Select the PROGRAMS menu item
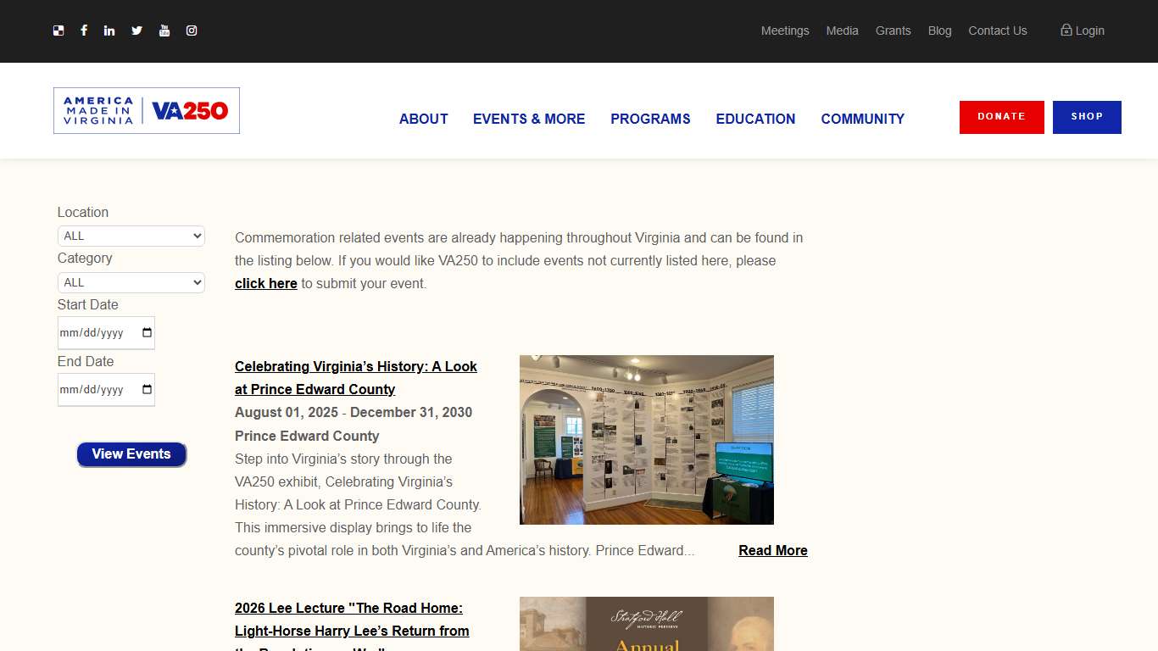The width and height of the screenshot is (1158, 651). click(x=650, y=119)
